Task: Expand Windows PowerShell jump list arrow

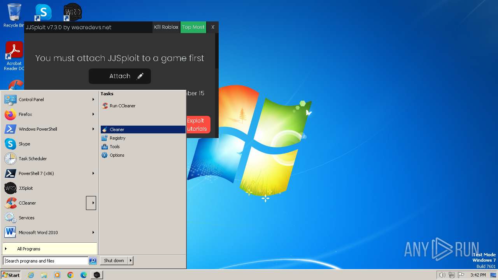Action: tap(93, 129)
